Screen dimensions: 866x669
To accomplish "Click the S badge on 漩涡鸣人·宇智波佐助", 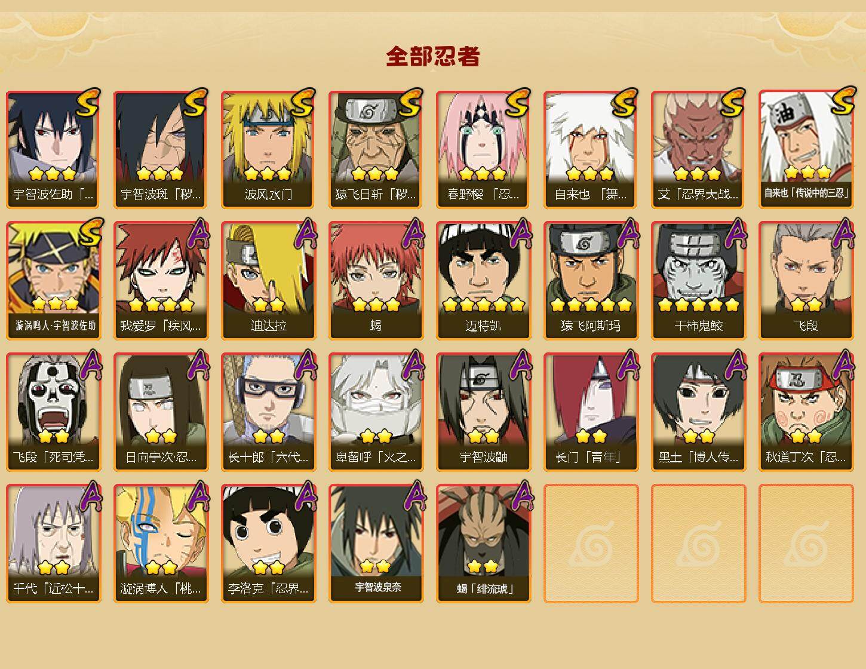I will click(90, 233).
